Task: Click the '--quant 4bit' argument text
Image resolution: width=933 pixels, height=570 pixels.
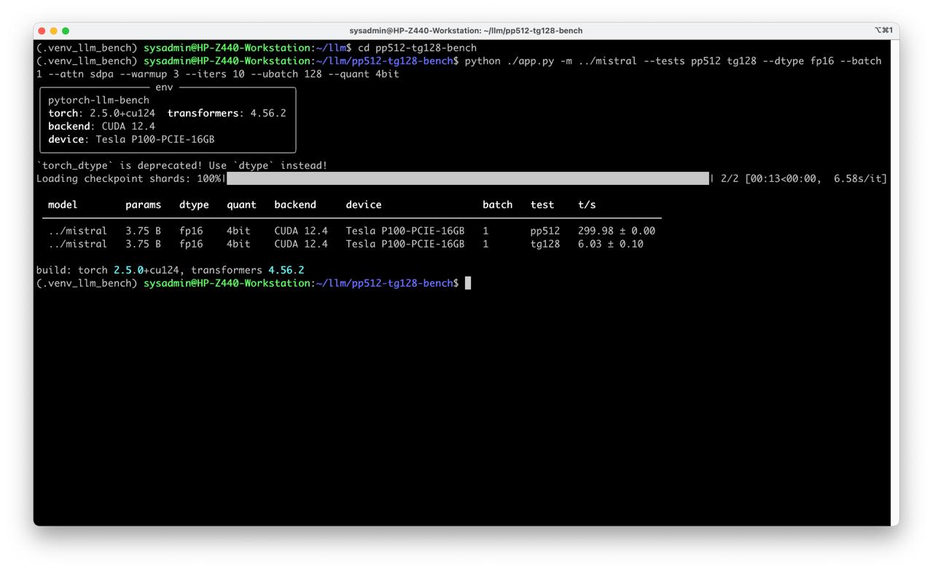Action: pos(364,74)
